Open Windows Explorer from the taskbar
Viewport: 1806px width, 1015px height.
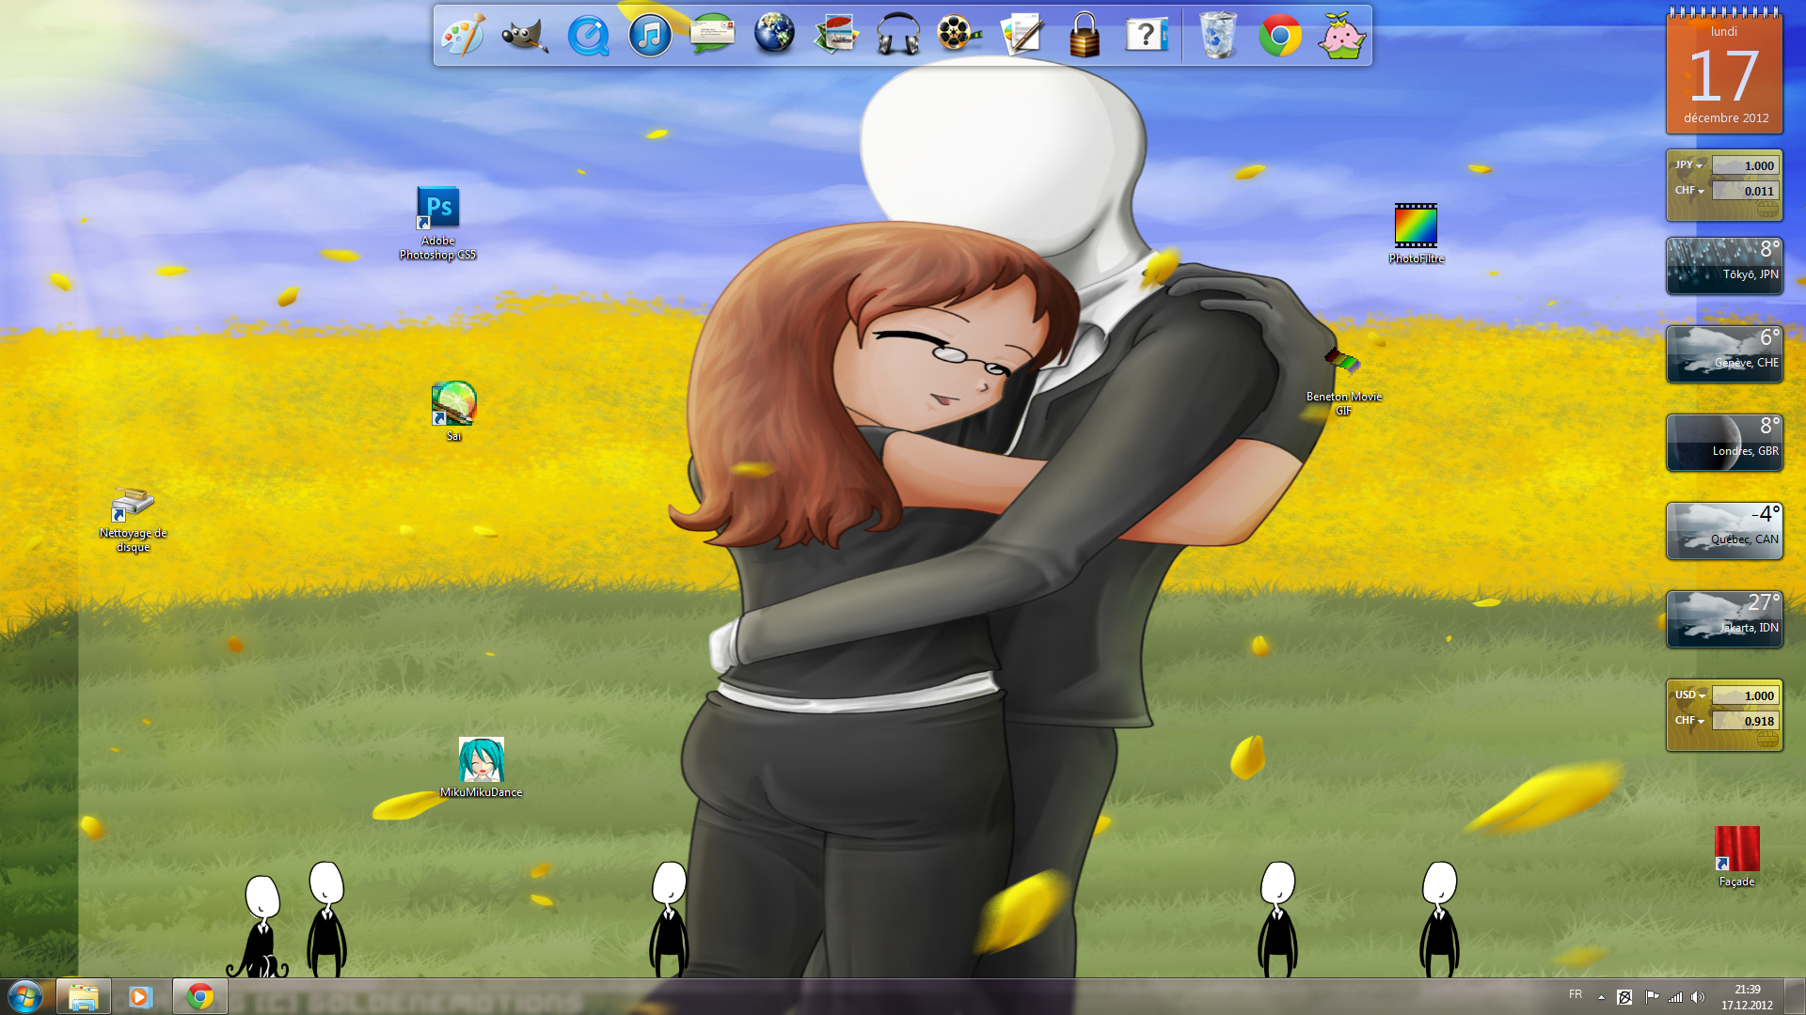pos(84,996)
